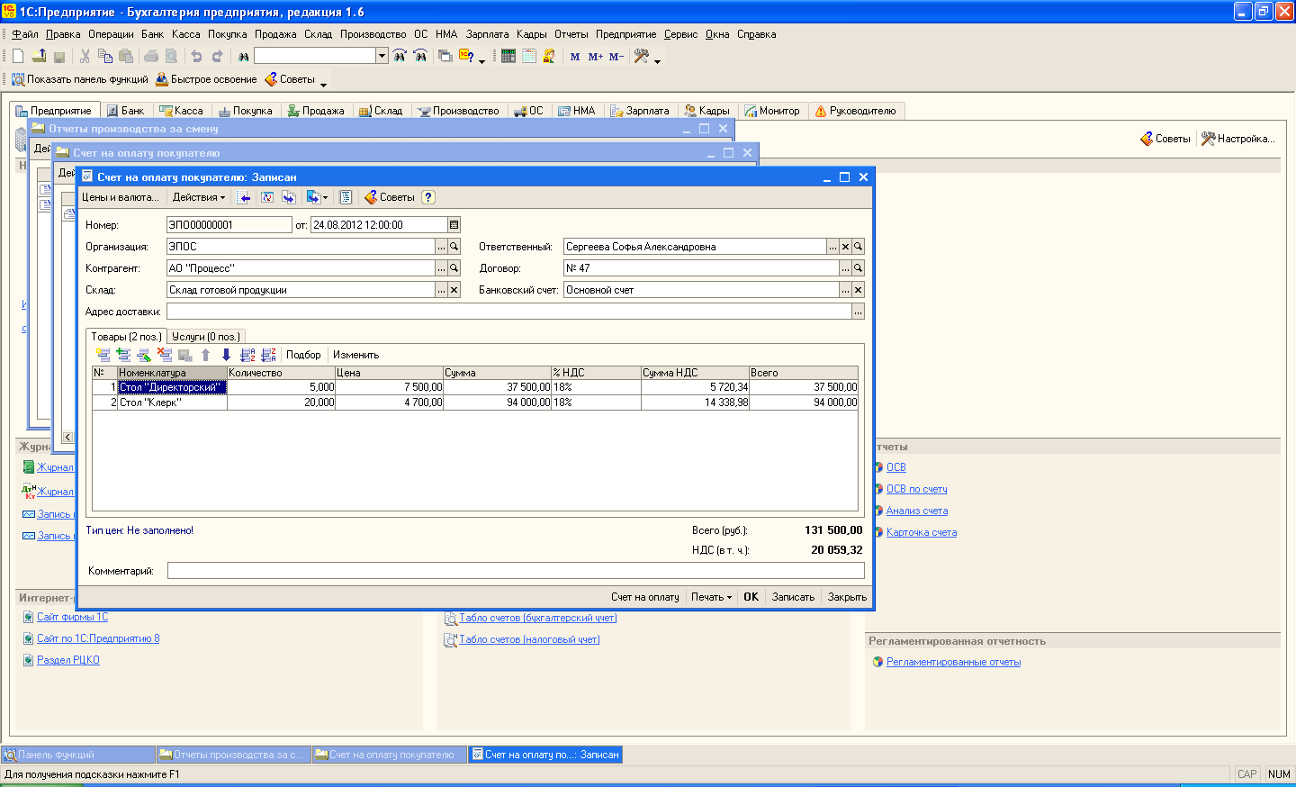
Task: Click the Показать панель функций button
Action: (x=79, y=79)
